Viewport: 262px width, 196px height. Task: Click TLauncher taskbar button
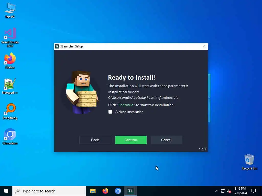[x=130, y=191]
